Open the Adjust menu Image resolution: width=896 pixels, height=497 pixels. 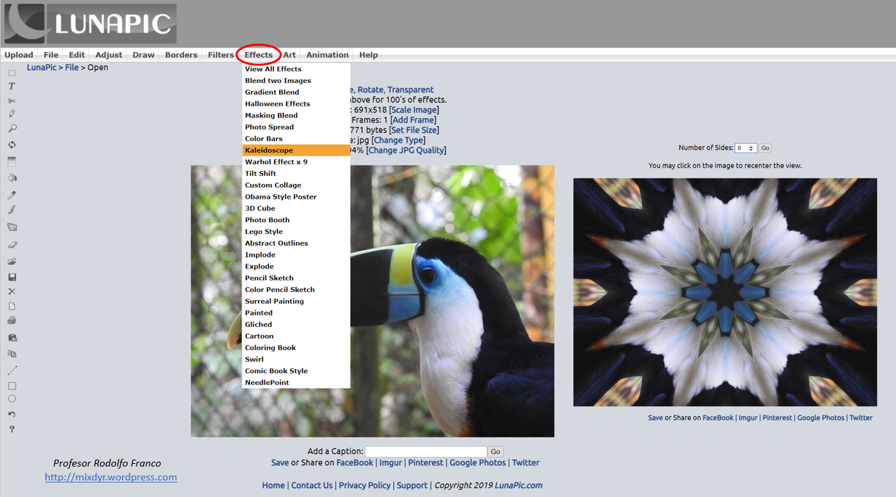(x=109, y=55)
